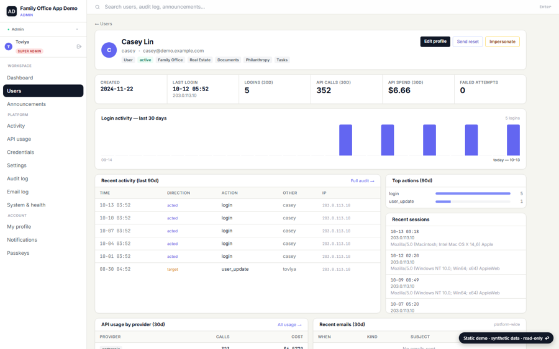Click the 10-07 03:52 login row

pyautogui.click(x=237, y=231)
